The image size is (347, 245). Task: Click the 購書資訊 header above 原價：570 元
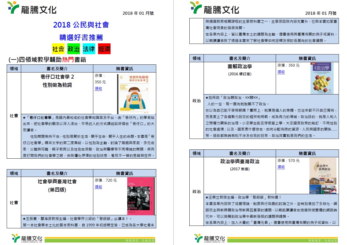click(x=307, y=153)
